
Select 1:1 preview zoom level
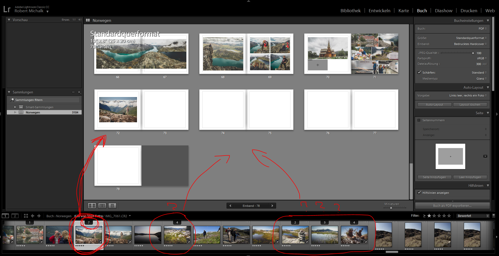[x=74, y=20]
